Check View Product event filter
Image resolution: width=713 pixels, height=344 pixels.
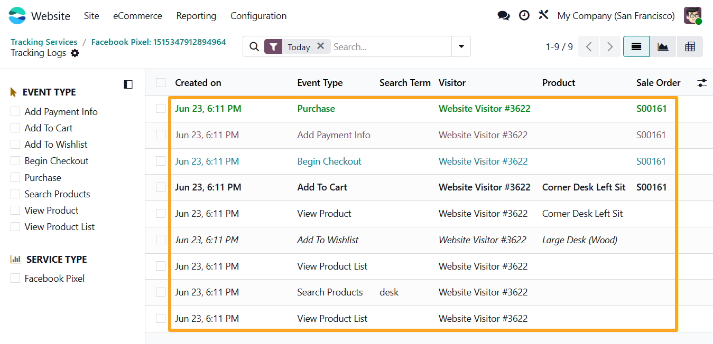tap(15, 211)
